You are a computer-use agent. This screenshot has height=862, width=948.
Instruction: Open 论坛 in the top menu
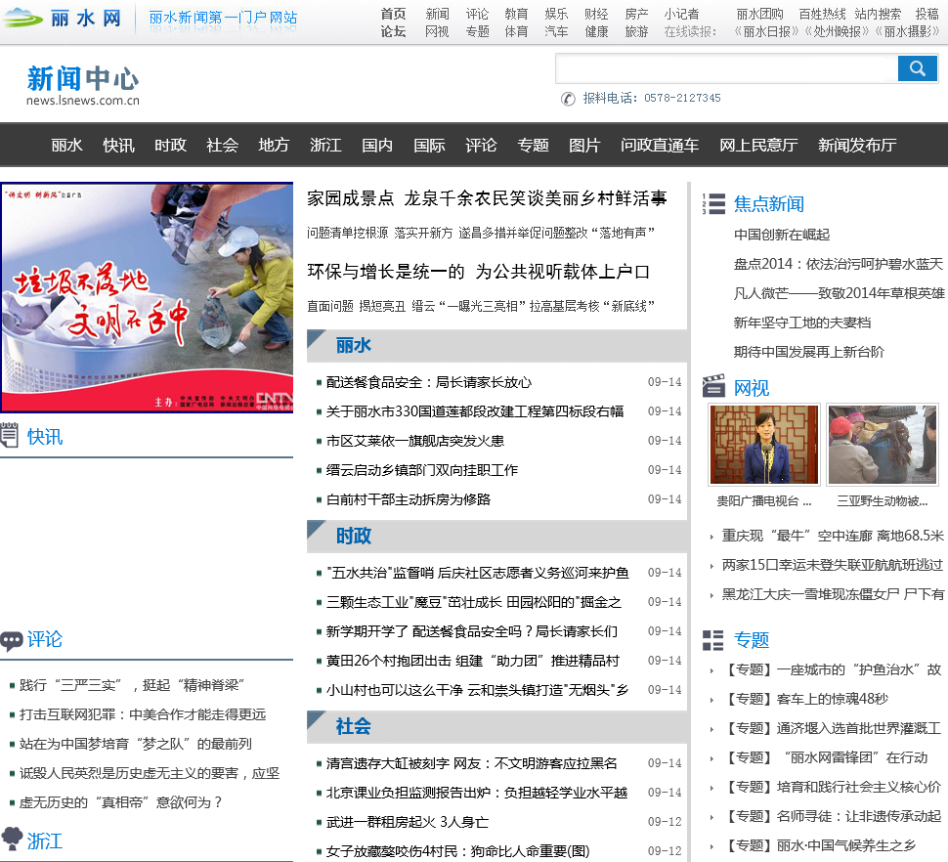tap(393, 31)
